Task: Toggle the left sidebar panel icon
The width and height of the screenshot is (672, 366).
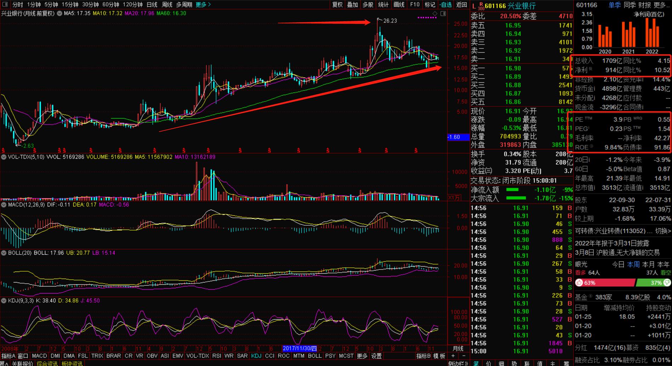Action: click(5, 5)
